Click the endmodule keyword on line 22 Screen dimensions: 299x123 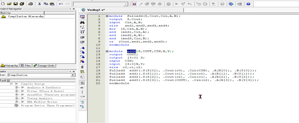119,83
